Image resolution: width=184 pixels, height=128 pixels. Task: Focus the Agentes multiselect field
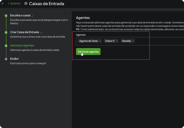tap(130, 41)
